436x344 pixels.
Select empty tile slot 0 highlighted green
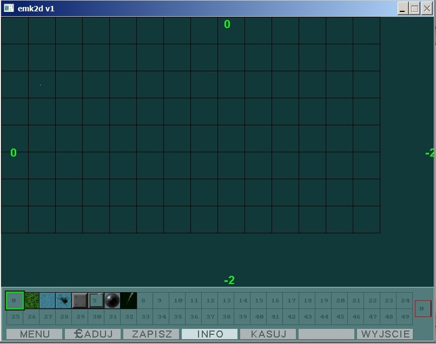[15, 300]
